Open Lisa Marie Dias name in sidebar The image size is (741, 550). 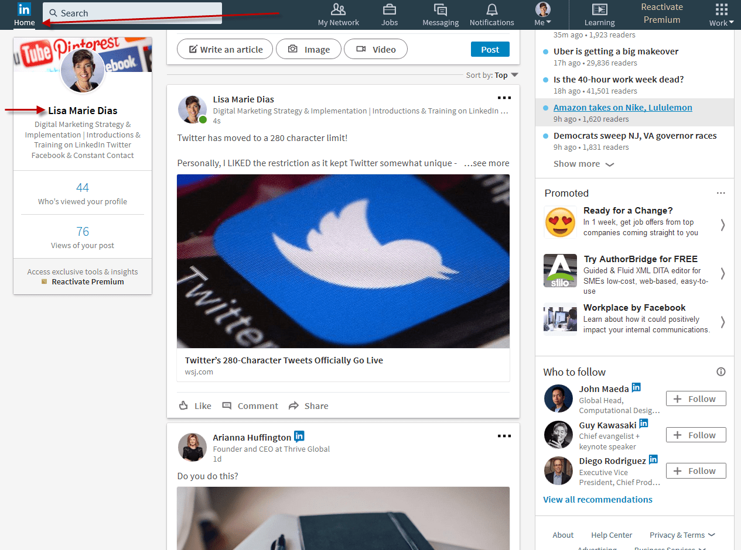83,111
